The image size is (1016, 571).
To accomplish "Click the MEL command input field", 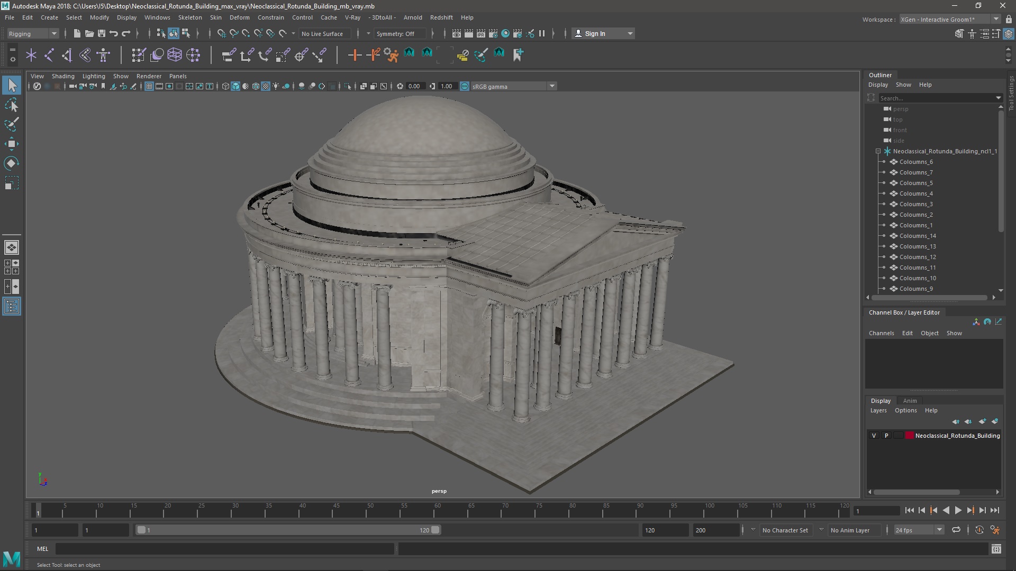I will pyautogui.click(x=225, y=549).
